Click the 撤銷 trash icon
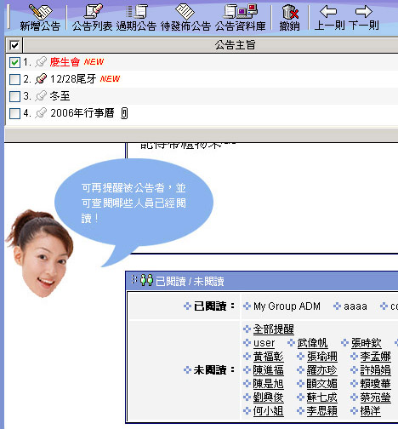398x429 pixels. click(x=290, y=12)
